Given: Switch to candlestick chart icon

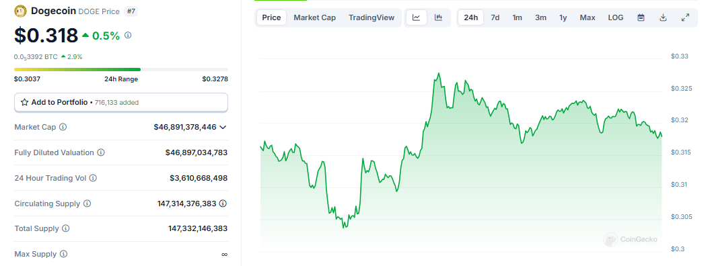Looking at the screenshot, I should (439, 17).
